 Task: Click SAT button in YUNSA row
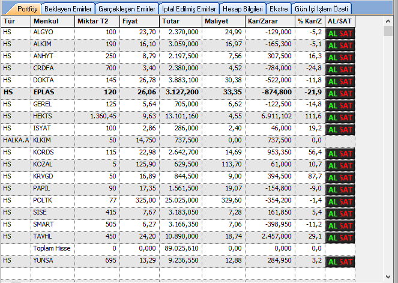346,262
